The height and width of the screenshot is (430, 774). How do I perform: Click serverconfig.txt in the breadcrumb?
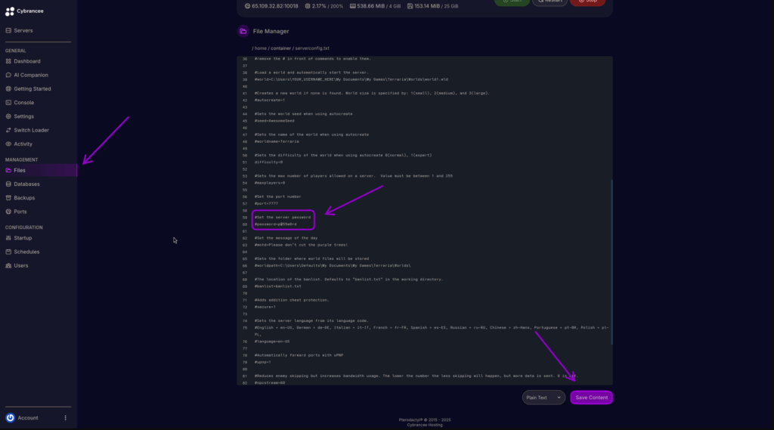[312, 48]
